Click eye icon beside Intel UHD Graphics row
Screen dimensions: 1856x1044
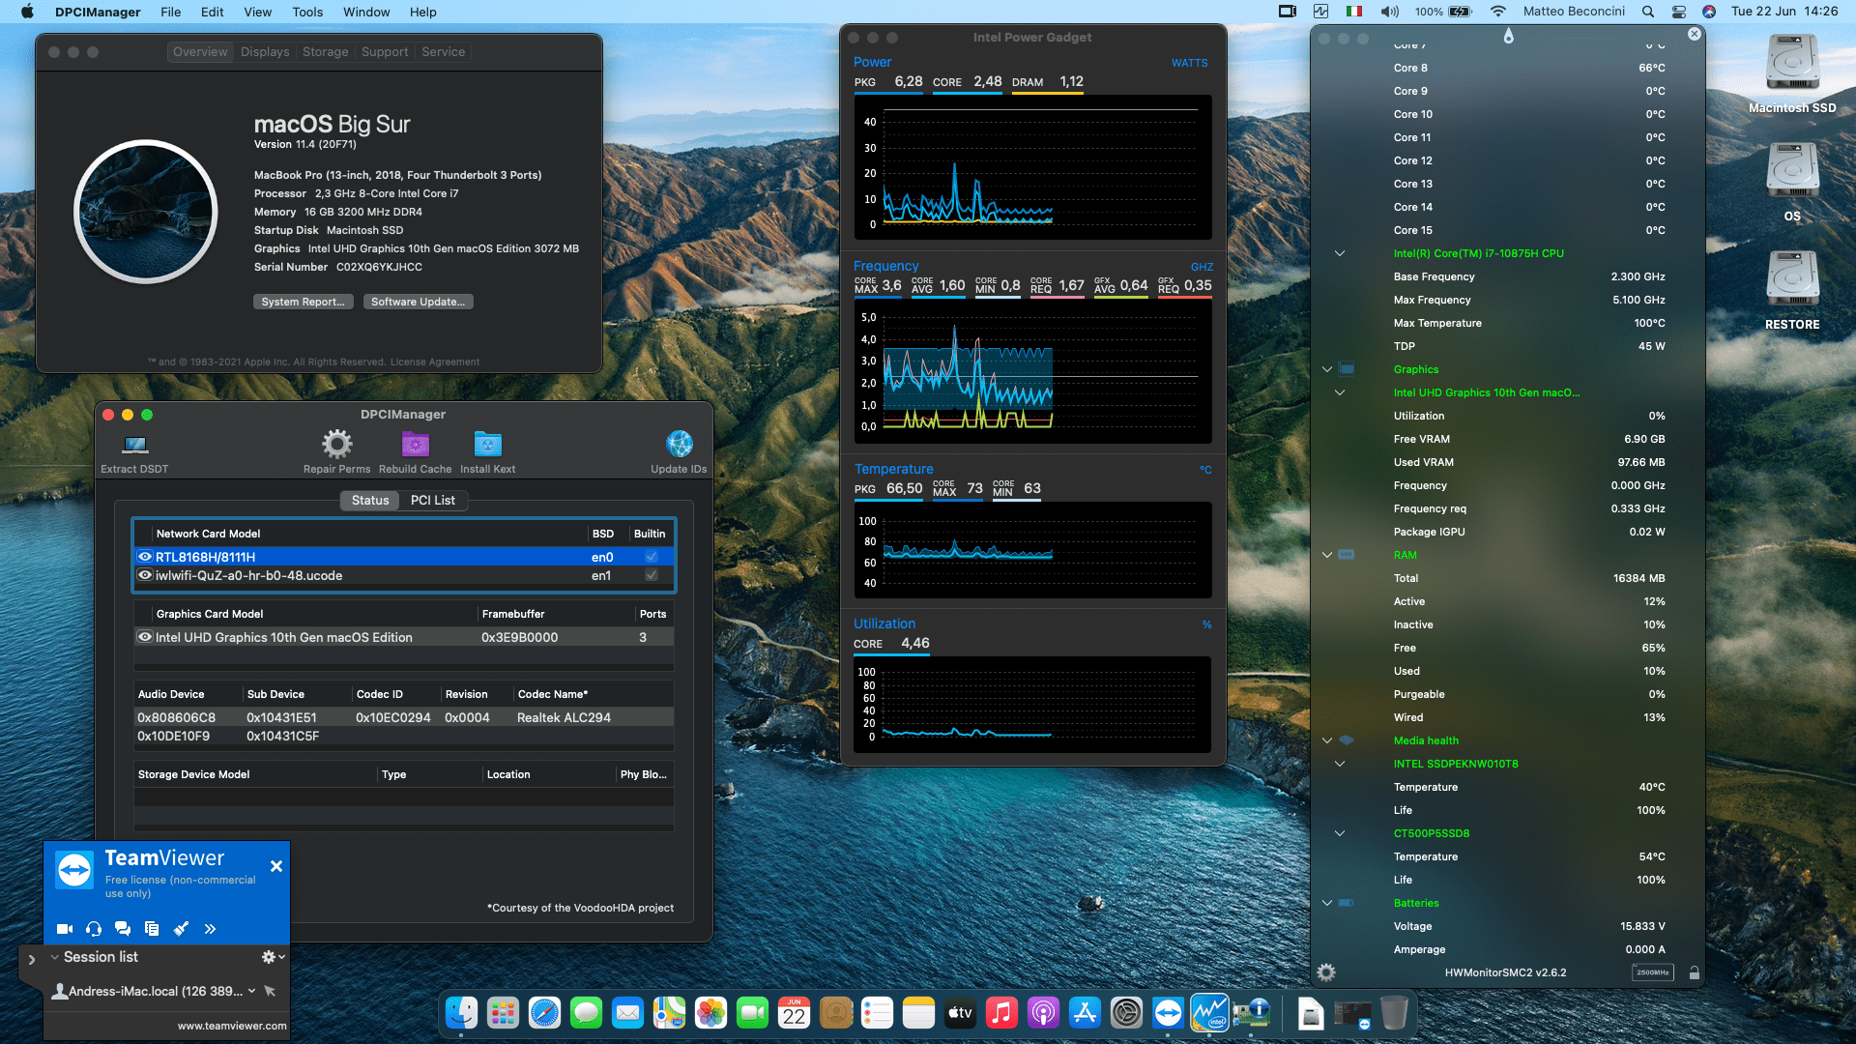coord(145,637)
